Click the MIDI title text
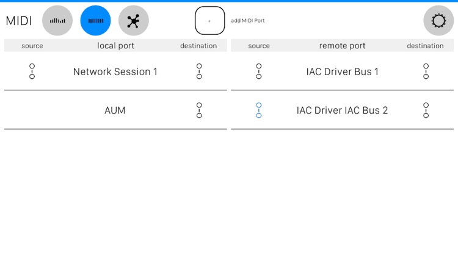 tap(19, 21)
